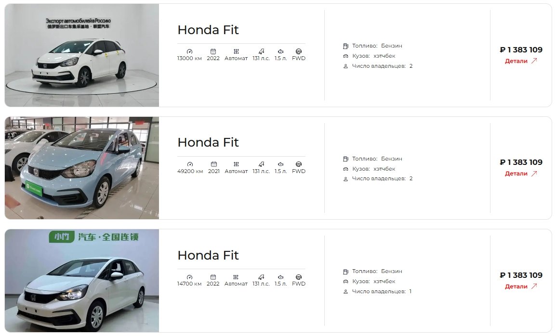Screen dimensions: 556x336
Task: Open the Honda Fit title from 2021
Action: (208, 143)
